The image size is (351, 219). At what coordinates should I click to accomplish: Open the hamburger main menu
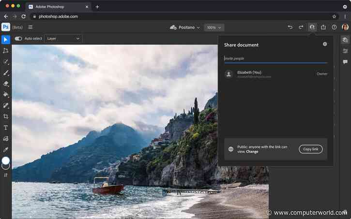[x=31, y=27]
